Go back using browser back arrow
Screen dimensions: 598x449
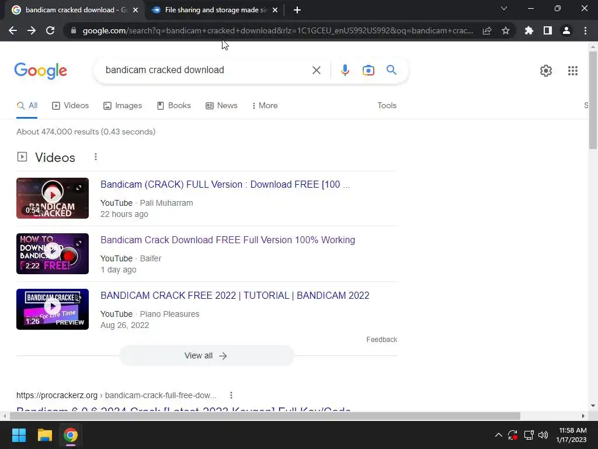(13, 30)
